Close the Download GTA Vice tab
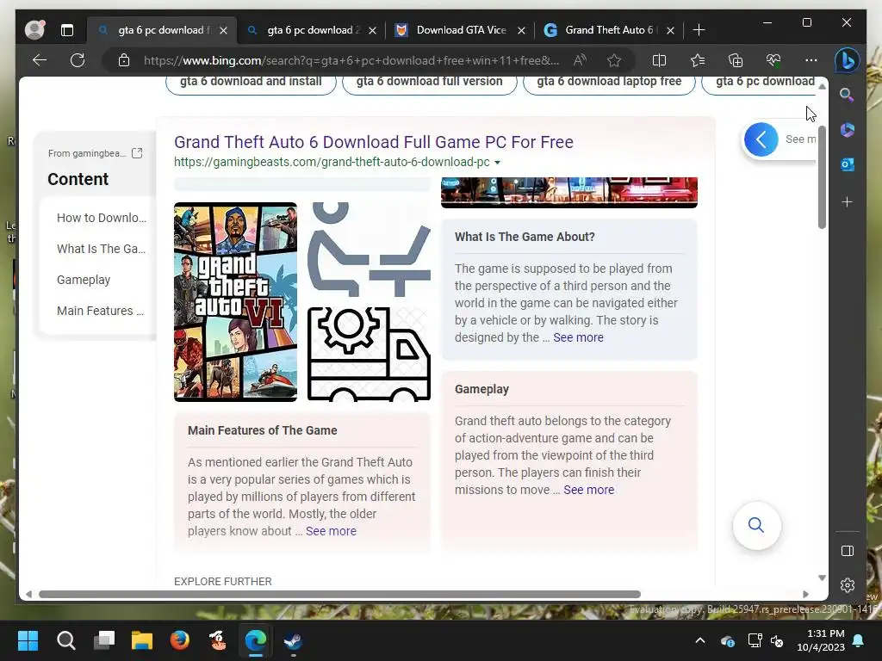Image resolution: width=882 pixels, height=661 pixels. click(x=521, y=30)
